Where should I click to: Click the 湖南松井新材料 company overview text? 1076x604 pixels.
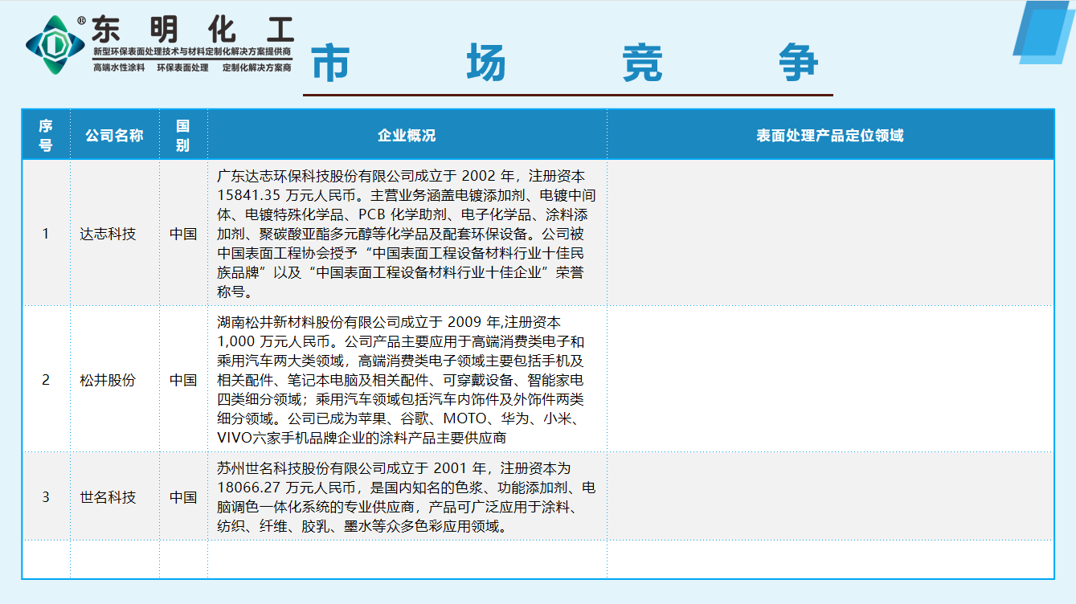point(402,380)
